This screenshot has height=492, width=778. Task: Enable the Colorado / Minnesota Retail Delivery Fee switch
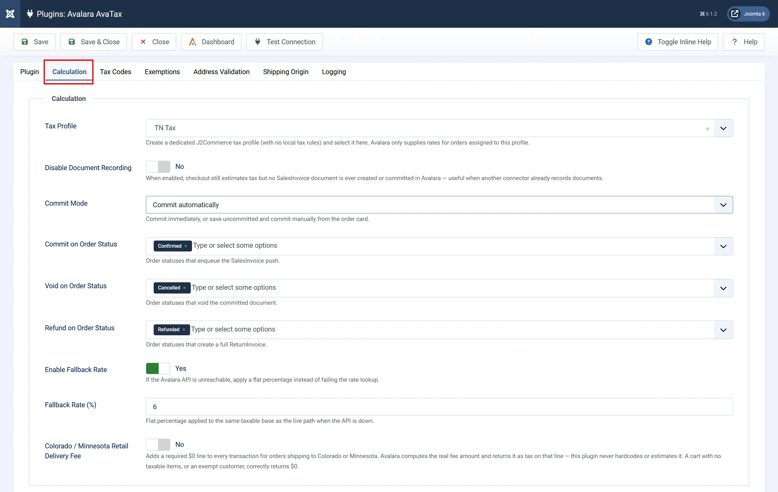pyautogui.click(x=158, y=445)
